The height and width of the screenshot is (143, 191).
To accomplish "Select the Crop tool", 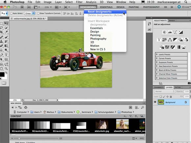I will click(x=1, y=32).
